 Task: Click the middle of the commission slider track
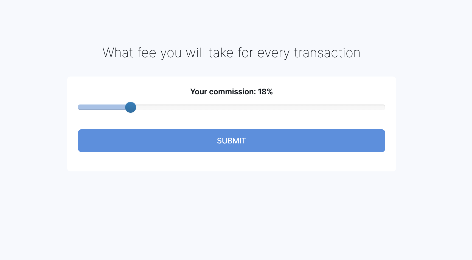pyautogui.click(x=232, y=107)
